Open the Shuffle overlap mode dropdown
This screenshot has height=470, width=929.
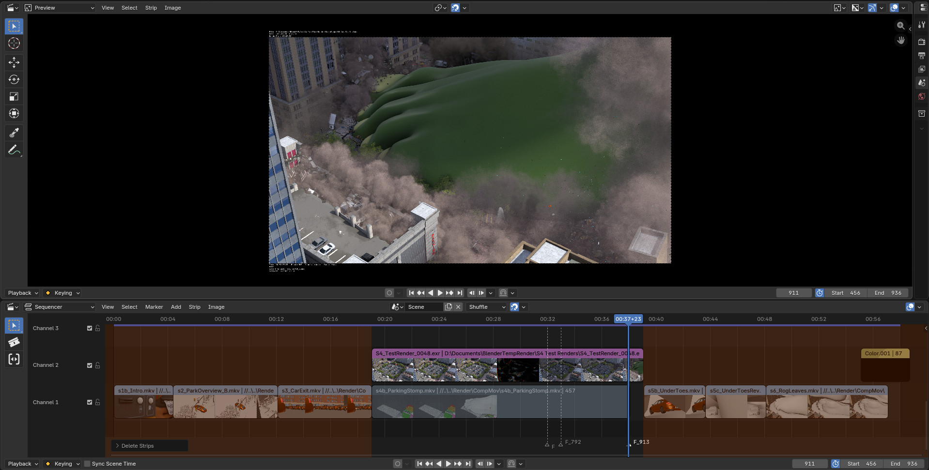point(486,307)
